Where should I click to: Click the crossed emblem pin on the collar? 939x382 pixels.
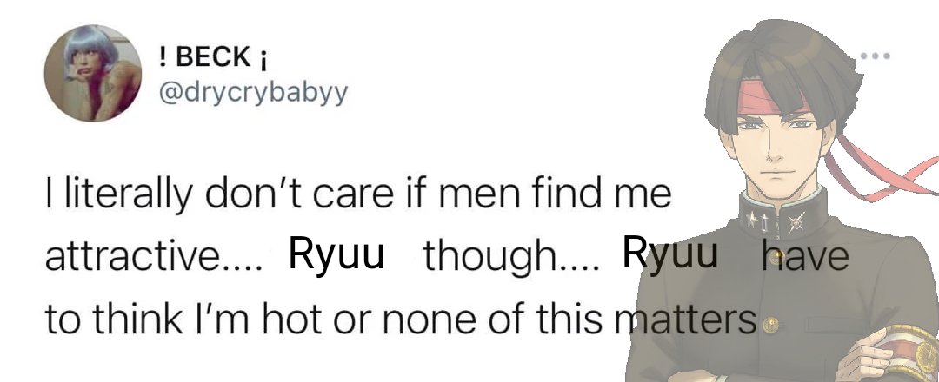tap(796, 224)
